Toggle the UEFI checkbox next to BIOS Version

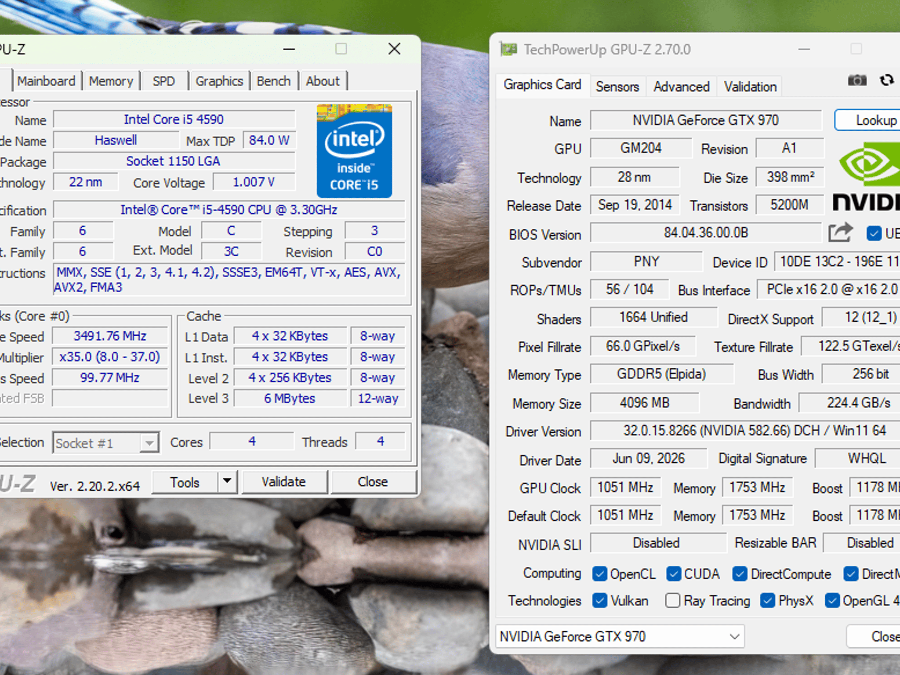(x=874, y=233)
